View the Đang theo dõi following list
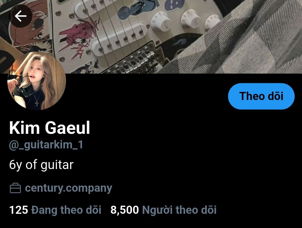302x228 pixels. 66,210
